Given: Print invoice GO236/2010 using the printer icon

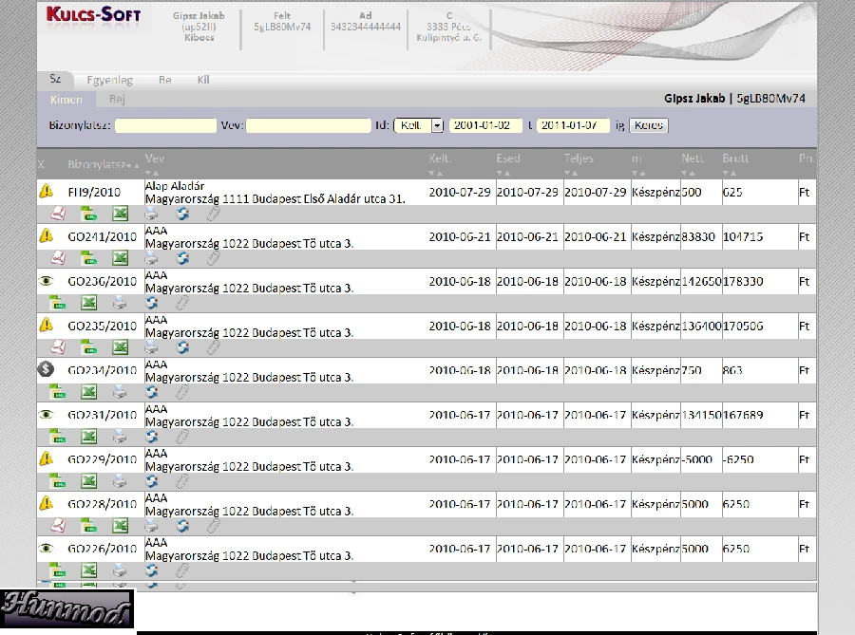Looking at the screenshot, I should coord(120,303).
